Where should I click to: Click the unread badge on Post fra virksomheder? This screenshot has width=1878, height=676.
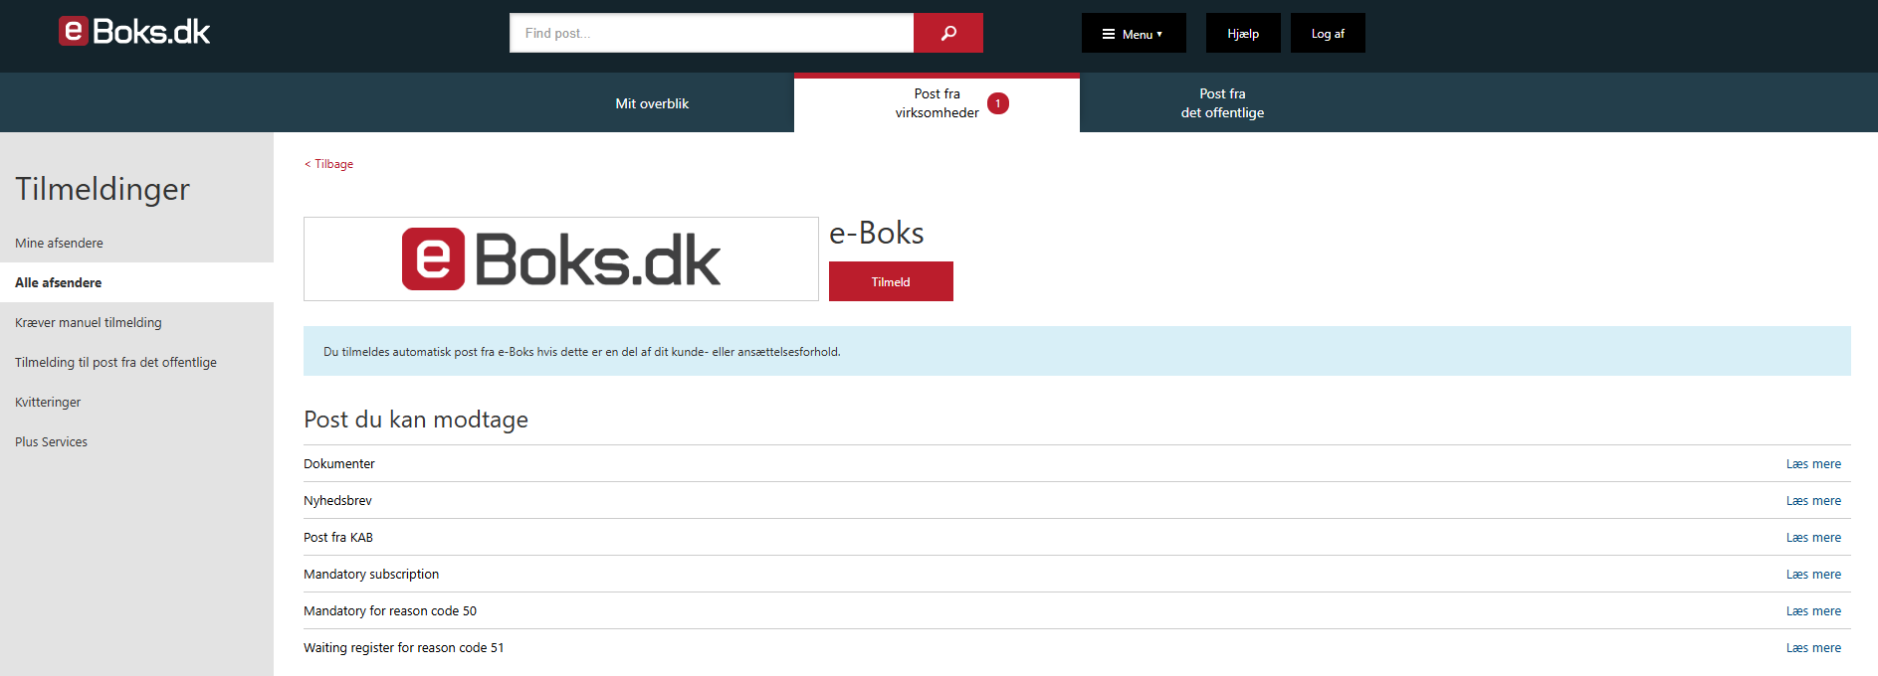pyautogui.click(x=998, y=103)
